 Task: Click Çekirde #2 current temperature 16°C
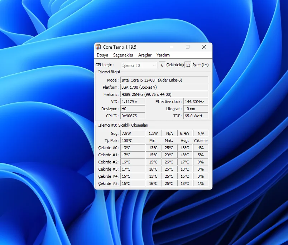[x=133, y=162]
